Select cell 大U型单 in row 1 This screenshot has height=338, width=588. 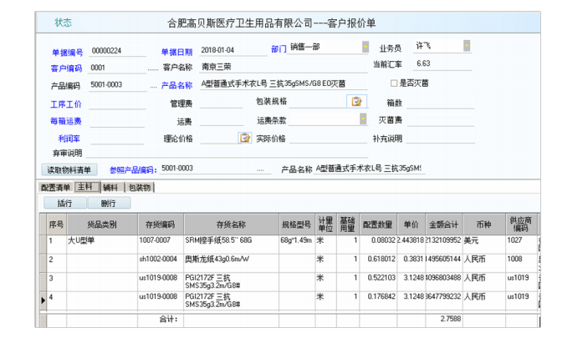click(x=102, y=245)
